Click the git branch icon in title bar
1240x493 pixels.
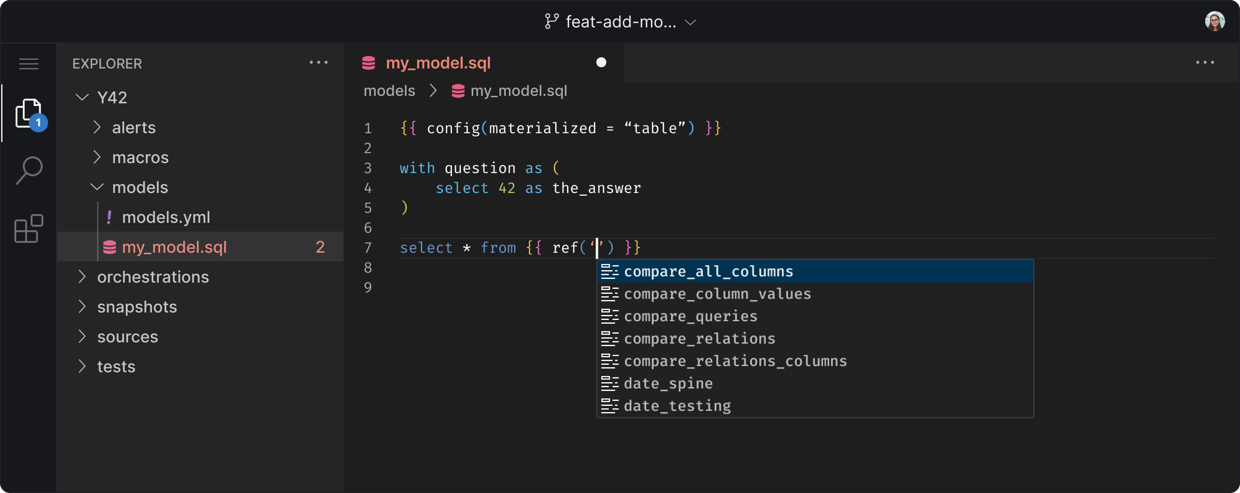coord(551,21)
